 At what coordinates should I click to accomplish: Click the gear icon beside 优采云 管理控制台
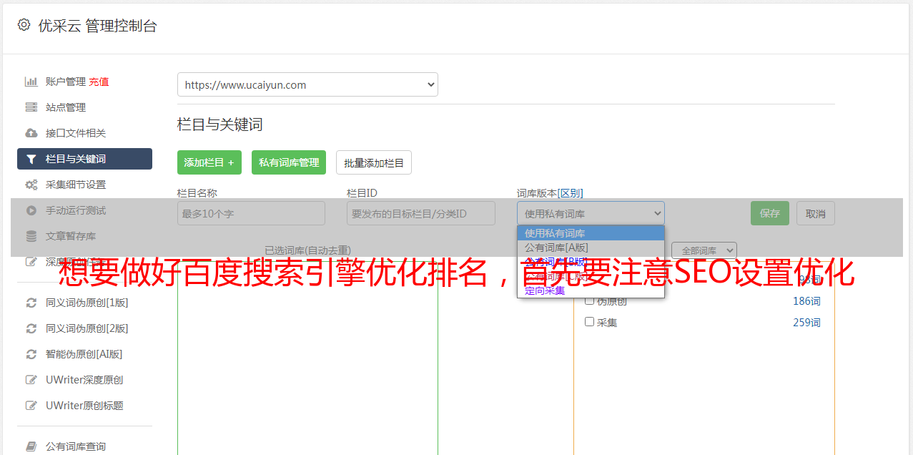coord(24,25)
